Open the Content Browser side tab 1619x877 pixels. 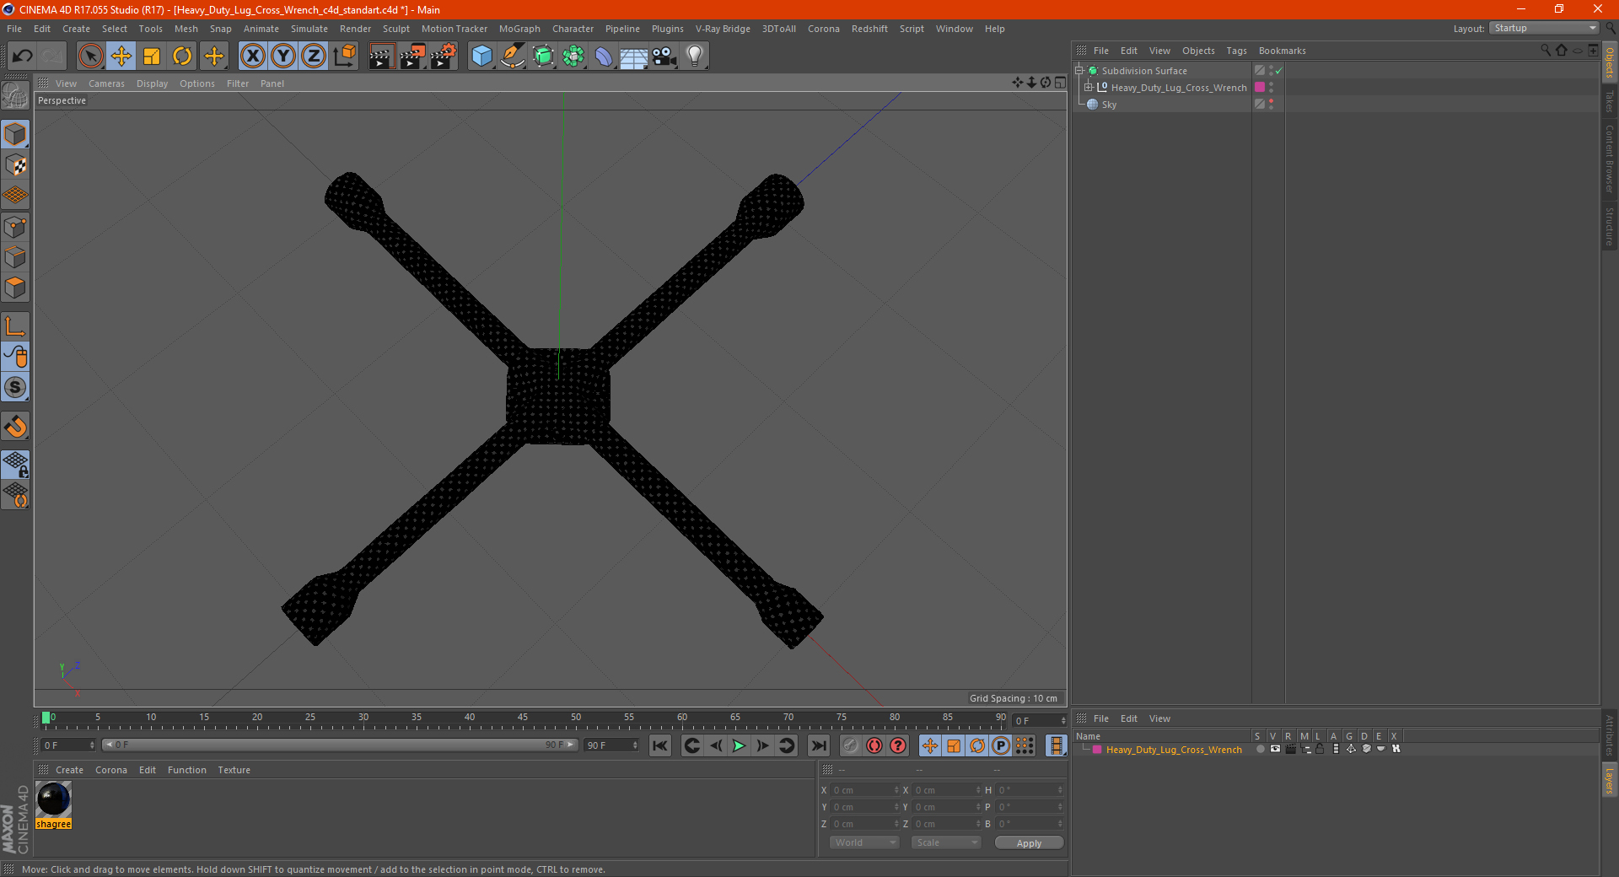click(1610, 159)
